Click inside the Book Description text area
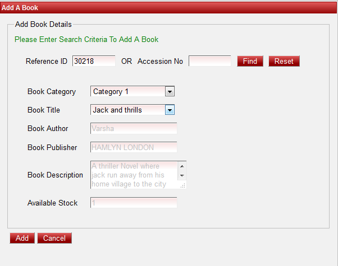 (134, 175)
